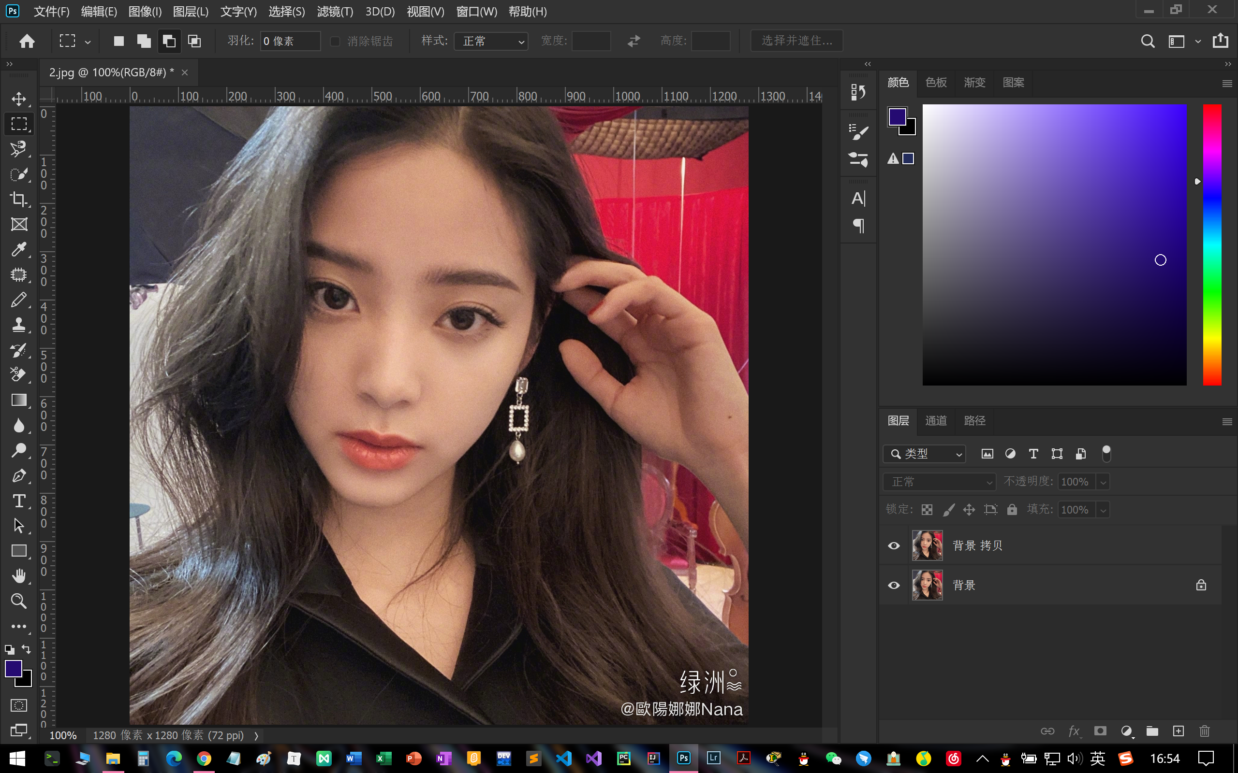Expand the 填充 fill dropdown arrow
The image size is (1238, 773).
[1103, 510]
